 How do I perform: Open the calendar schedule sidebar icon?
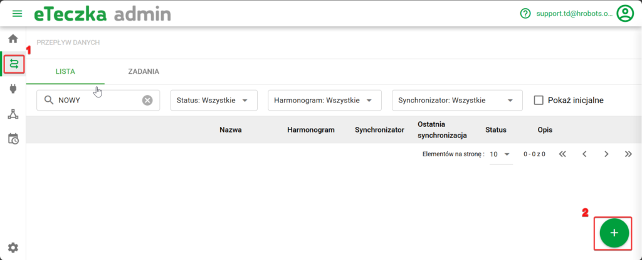point(13,139)
